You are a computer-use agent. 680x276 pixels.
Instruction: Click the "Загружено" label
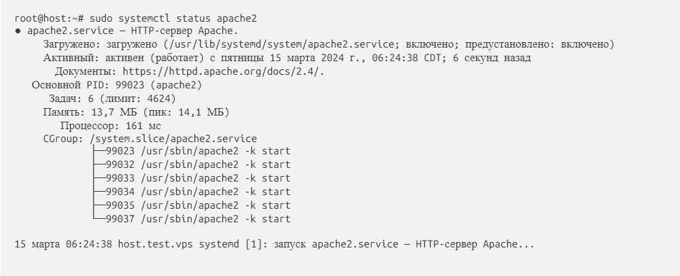71,44
